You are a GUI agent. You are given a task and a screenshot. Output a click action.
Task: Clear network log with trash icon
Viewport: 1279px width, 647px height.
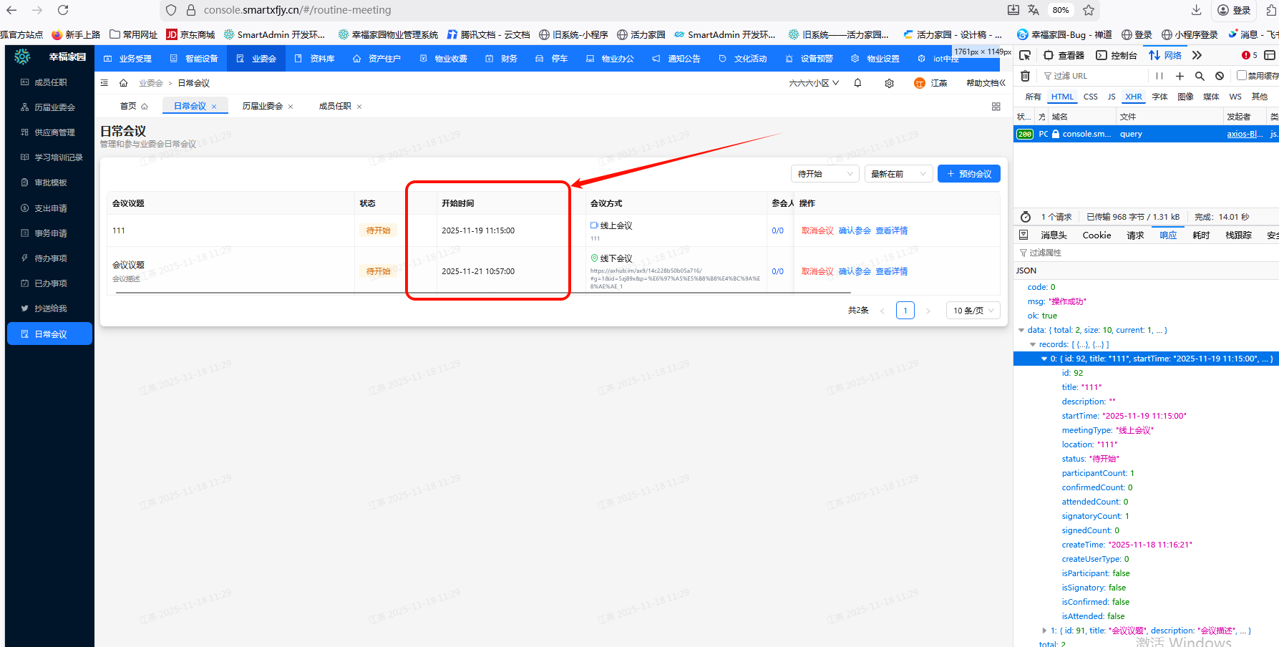coord(1025,76)
